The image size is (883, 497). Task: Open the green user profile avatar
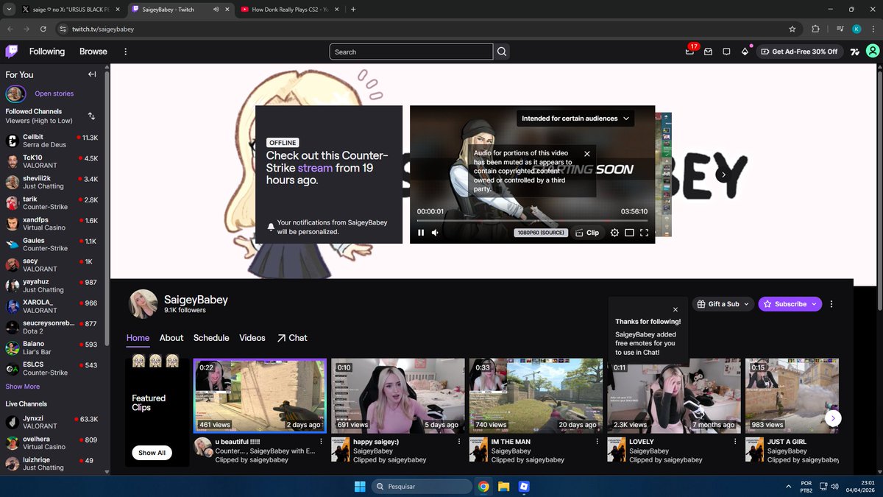click(x=872, y=52)
